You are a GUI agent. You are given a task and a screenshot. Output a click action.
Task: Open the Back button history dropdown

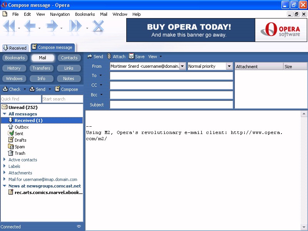point(40,28)
